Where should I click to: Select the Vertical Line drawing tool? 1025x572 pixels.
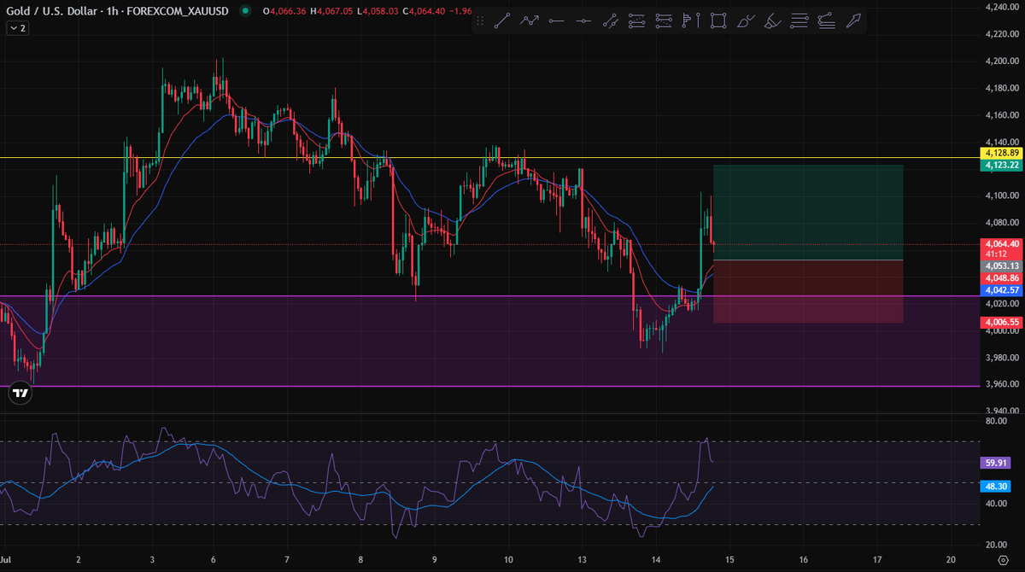tap(700, 21)
